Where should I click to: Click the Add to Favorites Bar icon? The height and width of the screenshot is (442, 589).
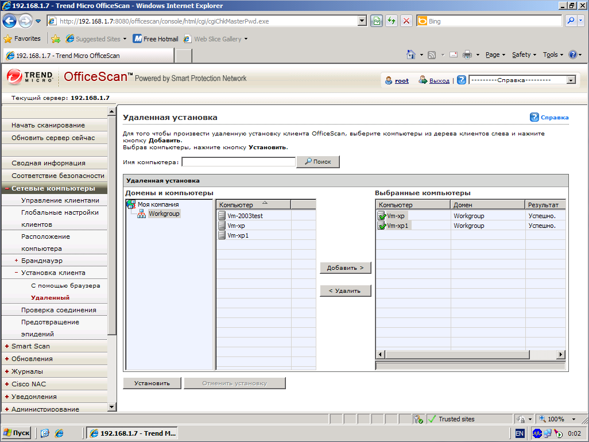point(56,38)
